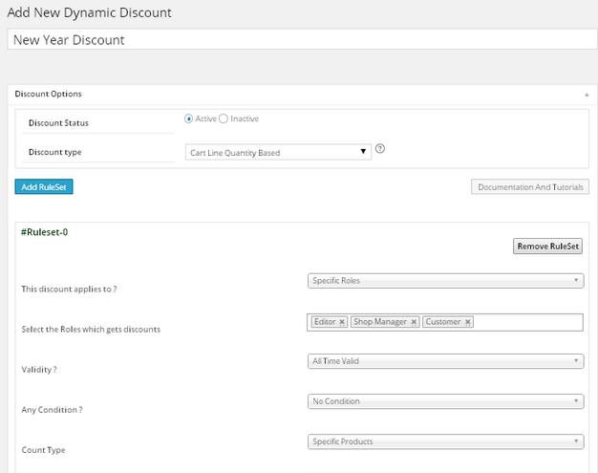
Task: Click the #Ruleset-0 heading
Action: pos(45,232)
